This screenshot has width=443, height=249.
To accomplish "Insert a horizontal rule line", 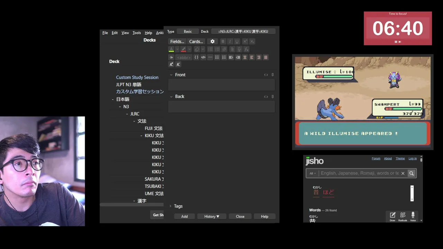I will pyautogui.click(x=210, y=57).
